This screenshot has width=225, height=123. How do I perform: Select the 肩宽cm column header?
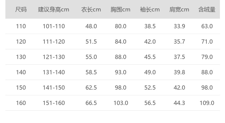click(x=179, y=9)
